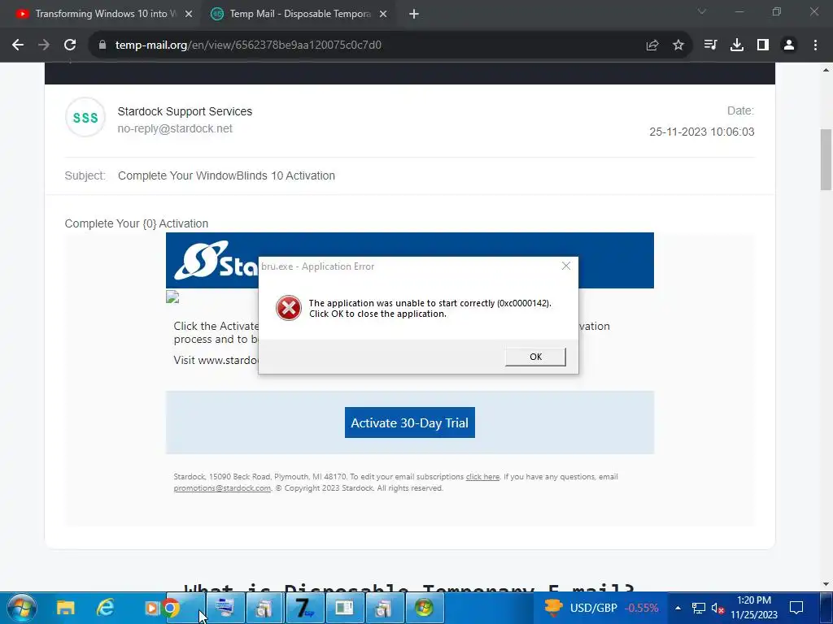This screenshot has height=624, width=833.
Task: Click OK in the bru.exe error dialog
Action: click(535, 357)
